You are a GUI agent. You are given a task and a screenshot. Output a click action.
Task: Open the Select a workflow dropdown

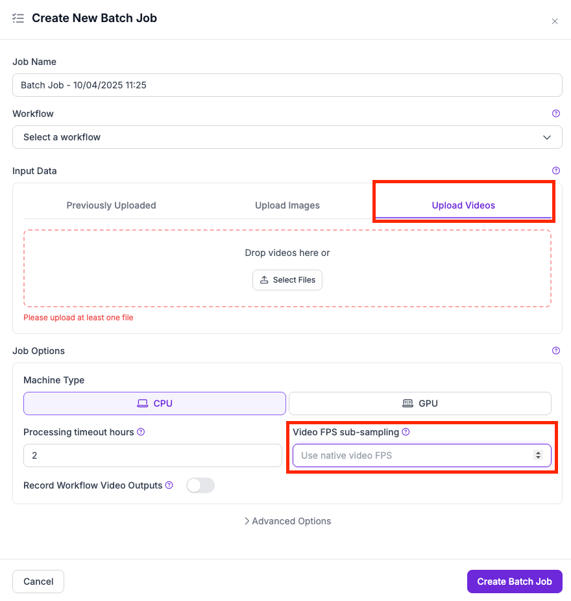(x=287, y=137)
